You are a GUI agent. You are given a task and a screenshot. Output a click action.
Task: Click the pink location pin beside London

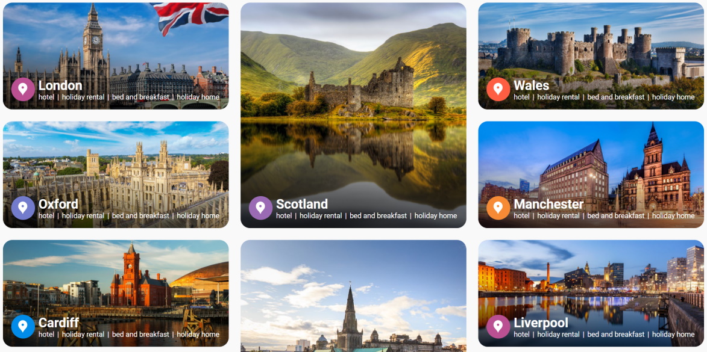click(23, 89)
